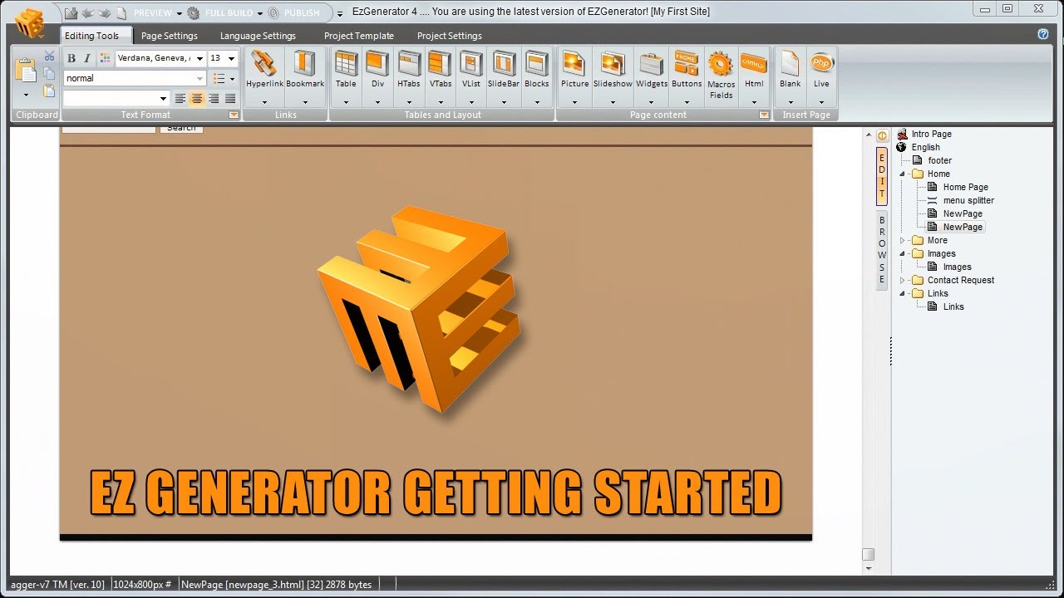Select Home Page in the tree
The width and height of the screenshot is (1064, 598).
966,187
